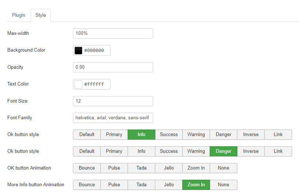This screenshot has width=299, height=195.
Task: Switch to the Plugin tab
Action: tap(19, 15)
